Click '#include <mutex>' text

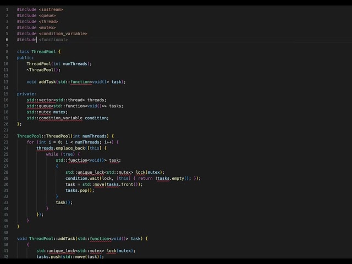click(x=36, y=28)
